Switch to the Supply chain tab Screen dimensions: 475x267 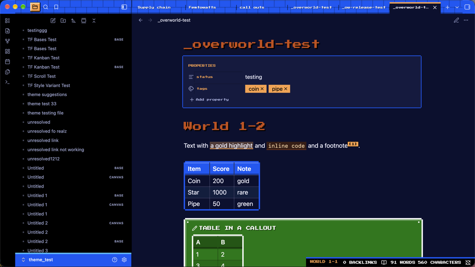[x=154, y=7]
